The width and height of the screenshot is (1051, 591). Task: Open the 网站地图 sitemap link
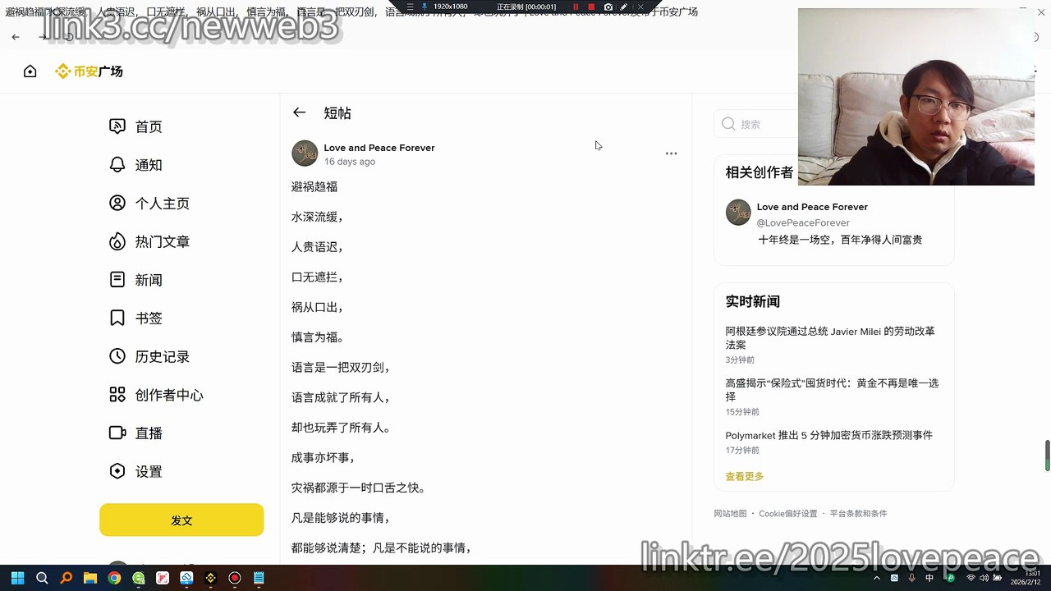click(730, 514)
